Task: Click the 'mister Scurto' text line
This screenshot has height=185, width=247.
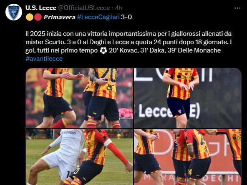Action: pos(129,42)
